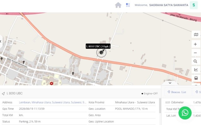The width and height of the screenshot is (201, 125).
Task: Collapse panel with down chevron
Action: tap(170, 83)
